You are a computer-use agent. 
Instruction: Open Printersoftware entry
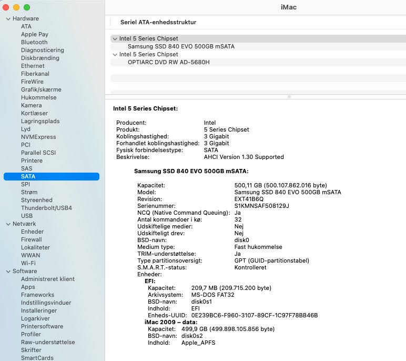pyautogui.click(x=42, y=327)
